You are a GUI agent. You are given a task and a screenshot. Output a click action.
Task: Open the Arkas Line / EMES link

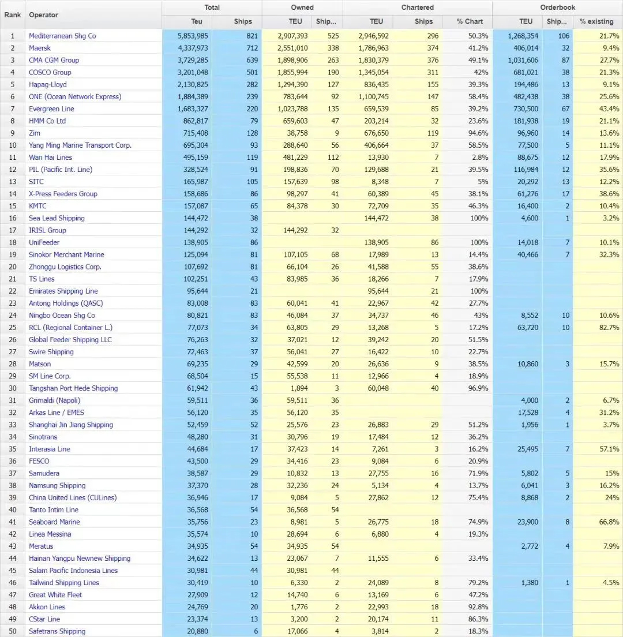56,413
